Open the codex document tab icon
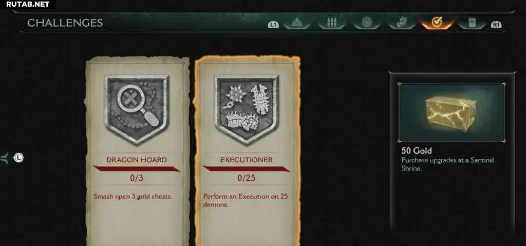This screenshot has width=526, height=246. (x=473, y=23)
